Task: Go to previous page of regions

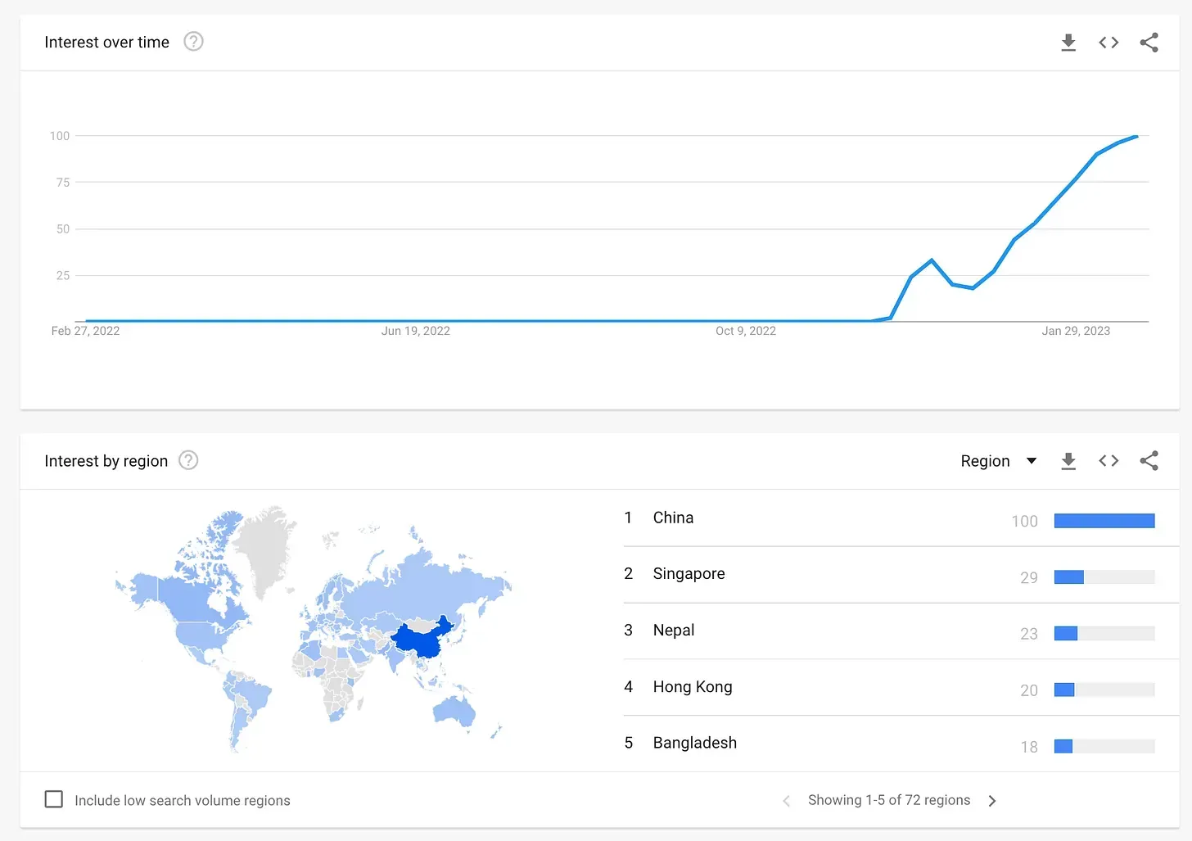Action: click(786, 801)
